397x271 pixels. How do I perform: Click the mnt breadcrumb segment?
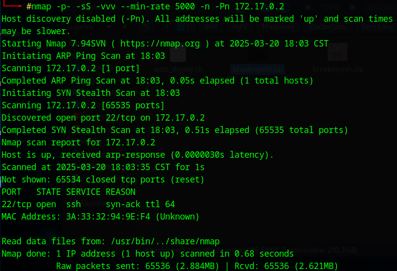click(212, 27)
